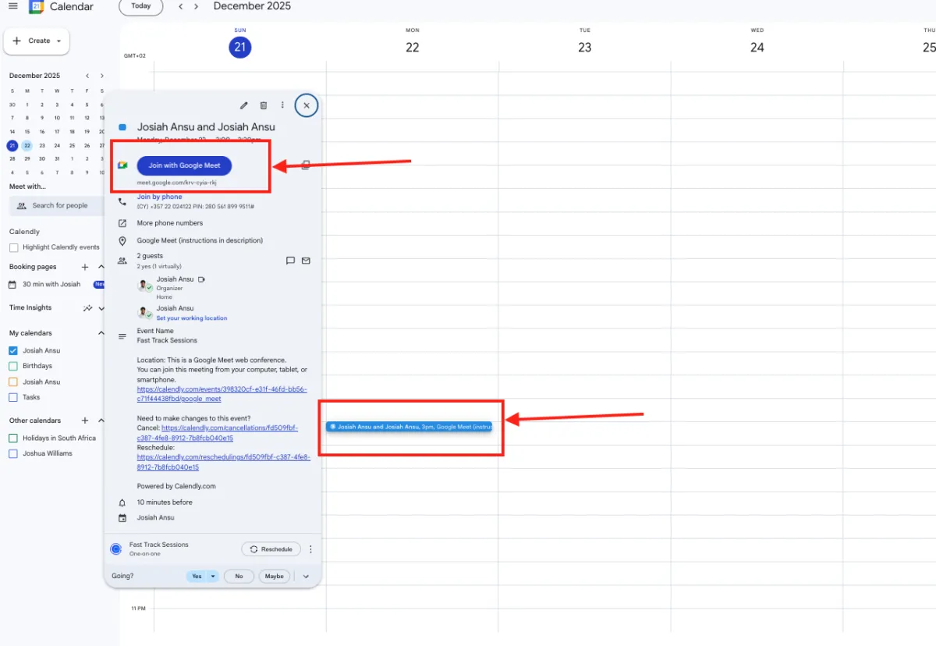Open Time Insights sparkline icon
The height and width of the screenshot is (646, 936).
pyautogui.click(x=87, y=308)
